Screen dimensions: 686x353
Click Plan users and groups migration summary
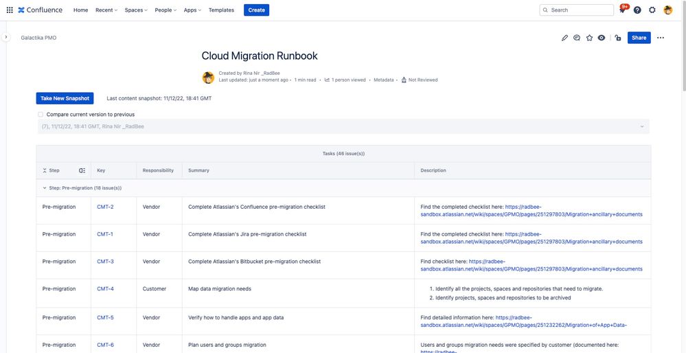[227, 345]
